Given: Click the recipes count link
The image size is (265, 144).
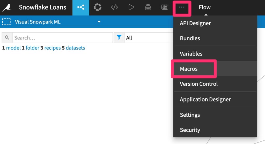Looking at the screenshot, I should tap(52, 48).
